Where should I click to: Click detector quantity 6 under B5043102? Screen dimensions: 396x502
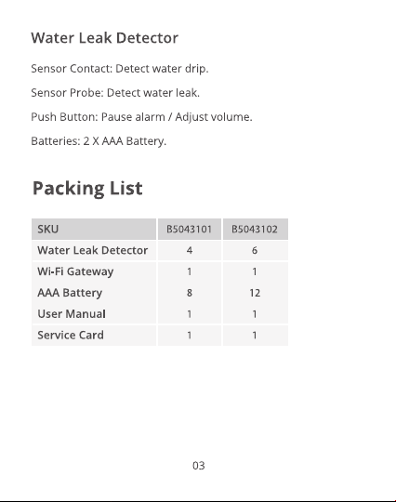(x=255, y=250)
